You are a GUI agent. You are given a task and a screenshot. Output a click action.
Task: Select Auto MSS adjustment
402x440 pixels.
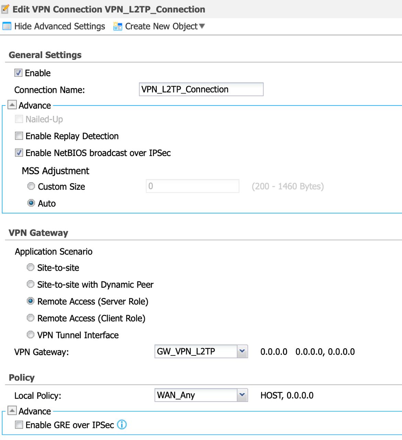[31, 203]
